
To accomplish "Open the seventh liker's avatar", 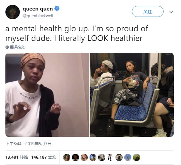I will [x=119, y=157].
